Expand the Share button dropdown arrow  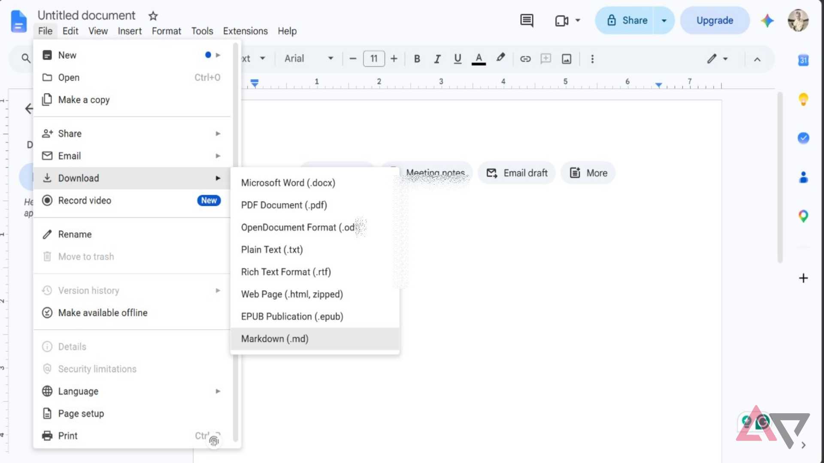tap(664, 20)
